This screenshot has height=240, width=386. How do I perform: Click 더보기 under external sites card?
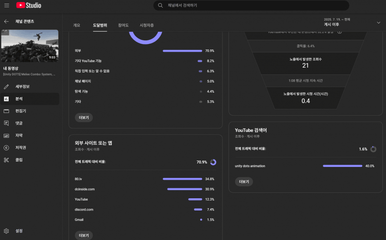(x=84, y=235)
